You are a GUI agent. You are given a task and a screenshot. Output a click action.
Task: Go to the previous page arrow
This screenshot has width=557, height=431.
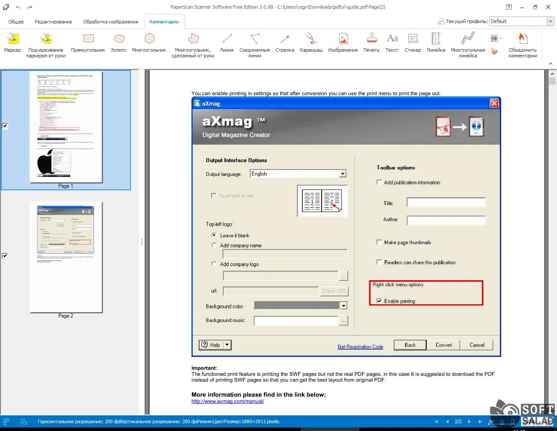[447, 421]
